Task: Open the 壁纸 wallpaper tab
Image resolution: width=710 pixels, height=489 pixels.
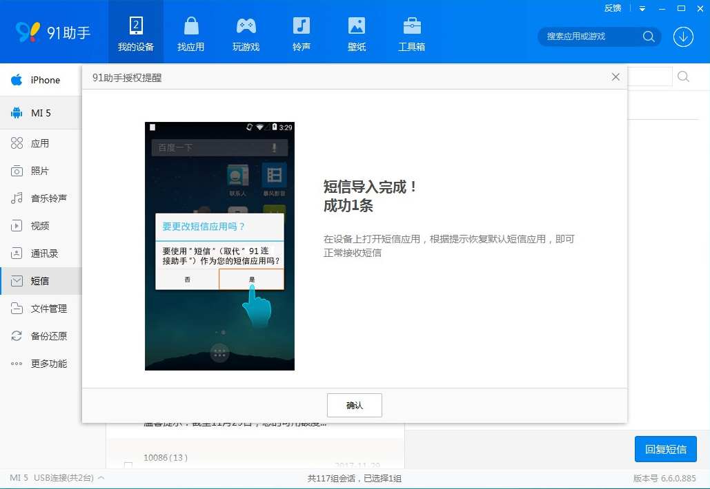Action: (356, 32)
